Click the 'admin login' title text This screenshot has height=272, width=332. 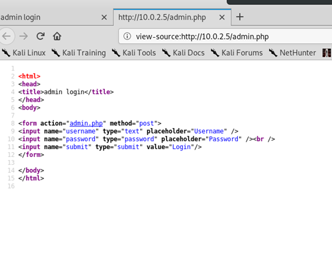64,92
